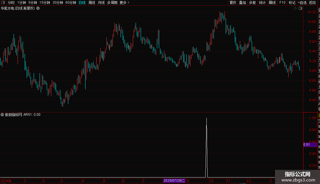Click the 9.00 price axis label

312,71
